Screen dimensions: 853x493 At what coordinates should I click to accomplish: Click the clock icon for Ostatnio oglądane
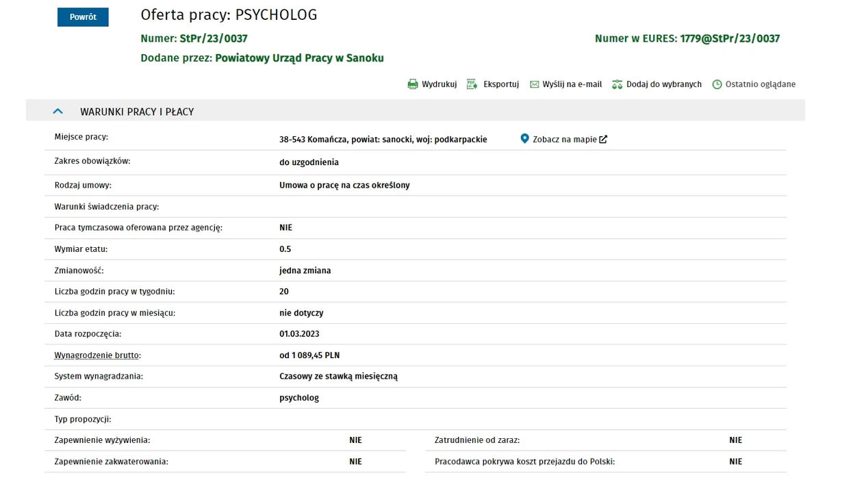point(717,84)
